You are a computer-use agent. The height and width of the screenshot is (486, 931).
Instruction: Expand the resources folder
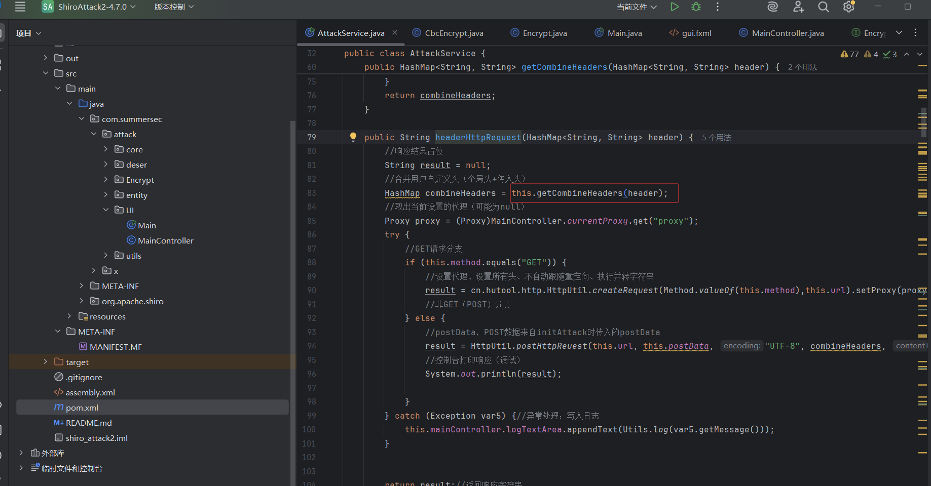pyautogui.click(x=69, y=316)
